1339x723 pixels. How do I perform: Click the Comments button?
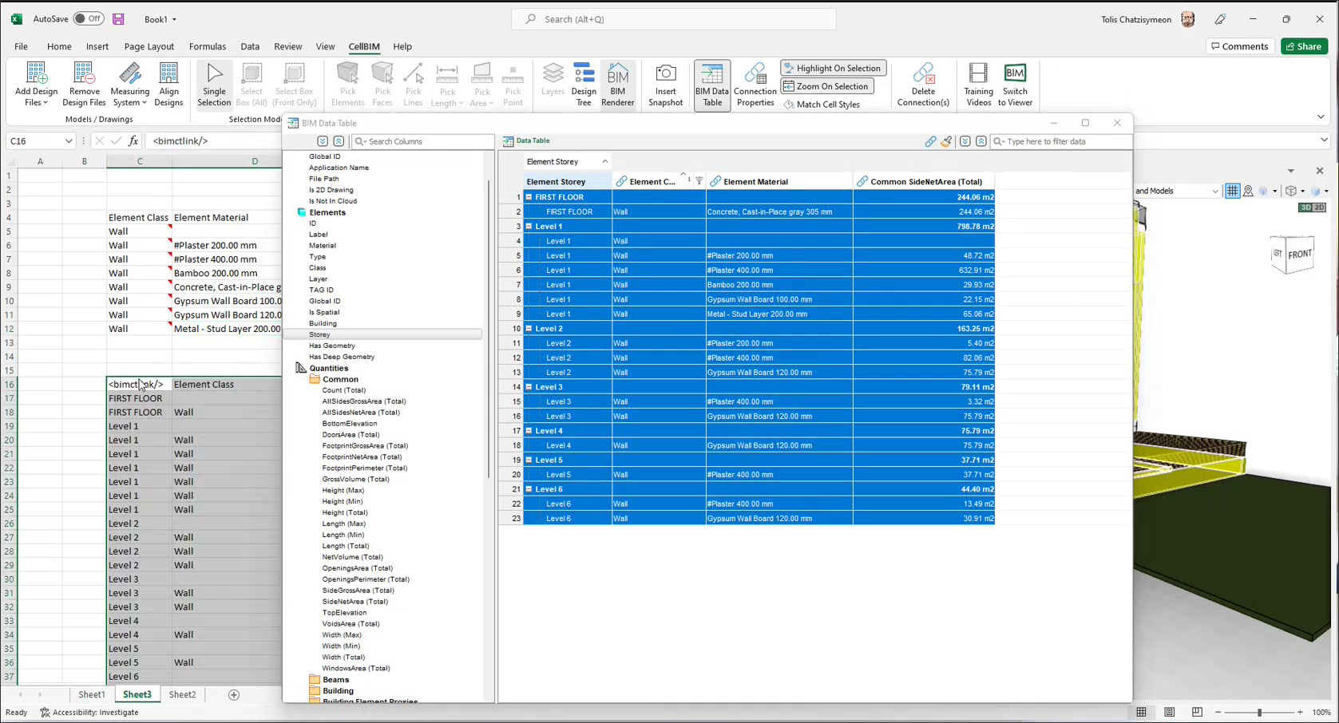click(1239, 46)
